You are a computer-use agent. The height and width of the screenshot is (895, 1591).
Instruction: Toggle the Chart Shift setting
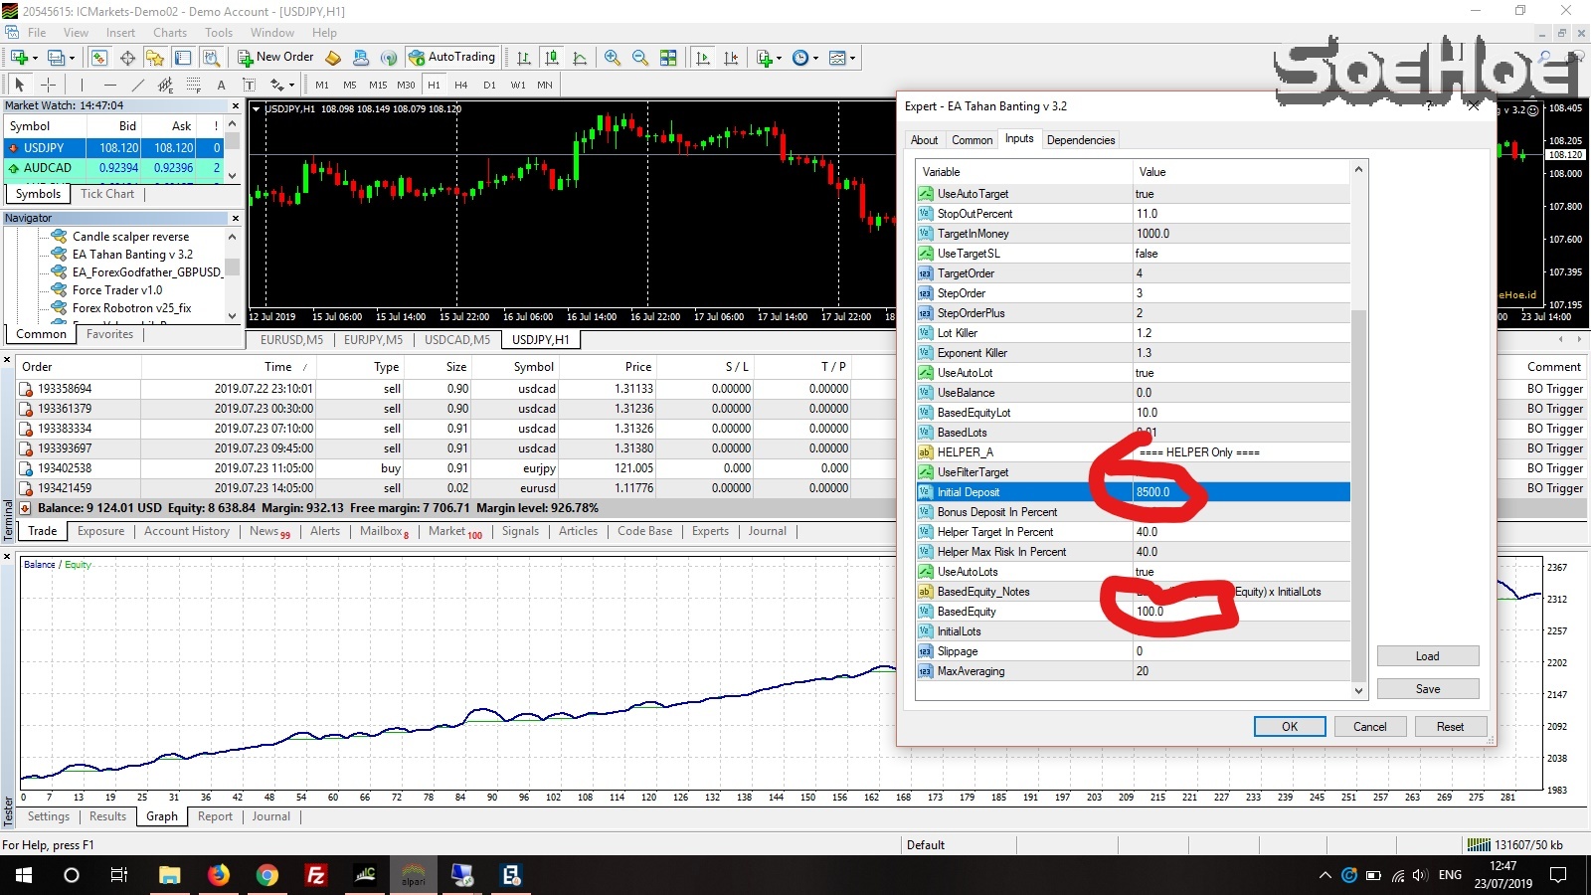click(731, 57)
